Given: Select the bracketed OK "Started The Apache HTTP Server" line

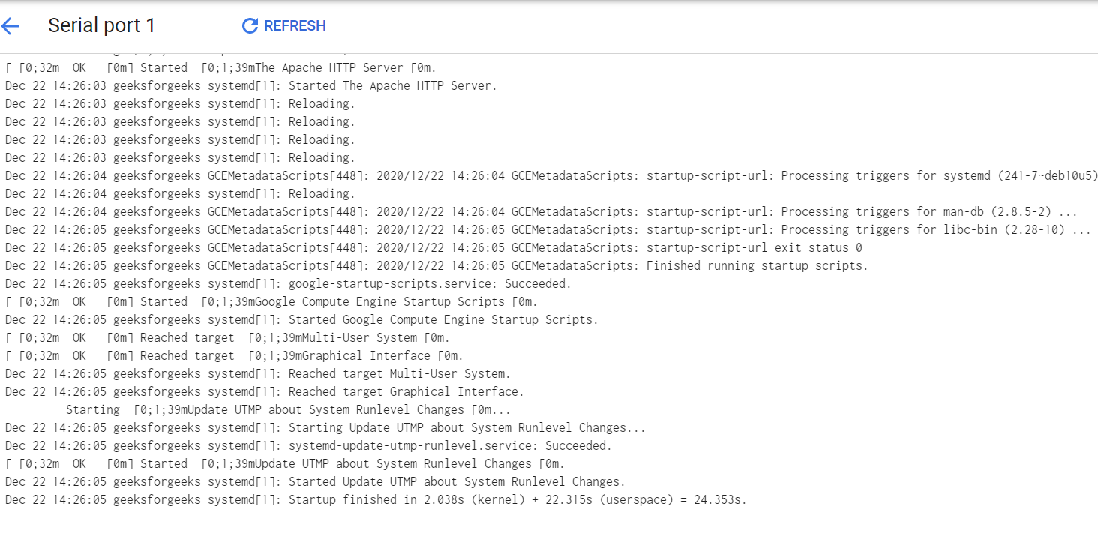Looking at the screenshot, I should coord(220,68).
